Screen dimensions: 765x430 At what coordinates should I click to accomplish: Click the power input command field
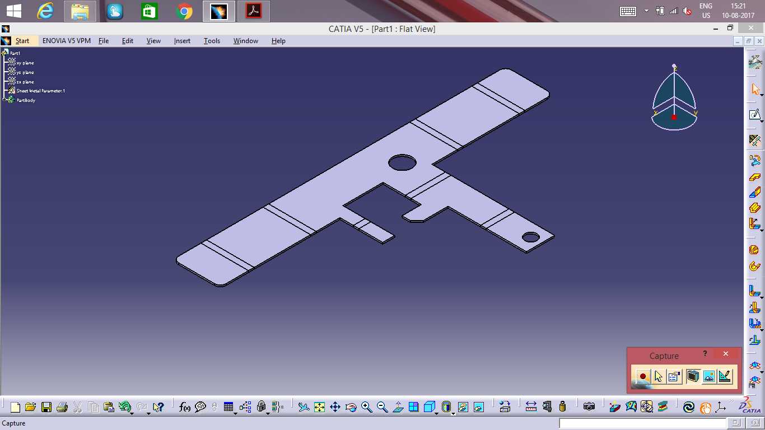(642, 423)
